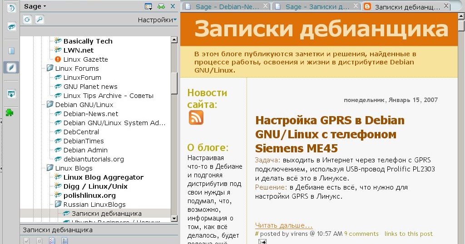Select the polishlinux.org feed
465x244 pixels.
click(x=89, y=195)
